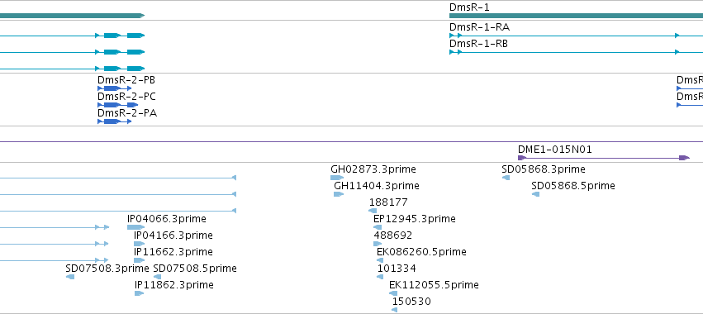Click the SD05868.5prime arrow marker
703x314 pixels.
[x=535, y=194]
